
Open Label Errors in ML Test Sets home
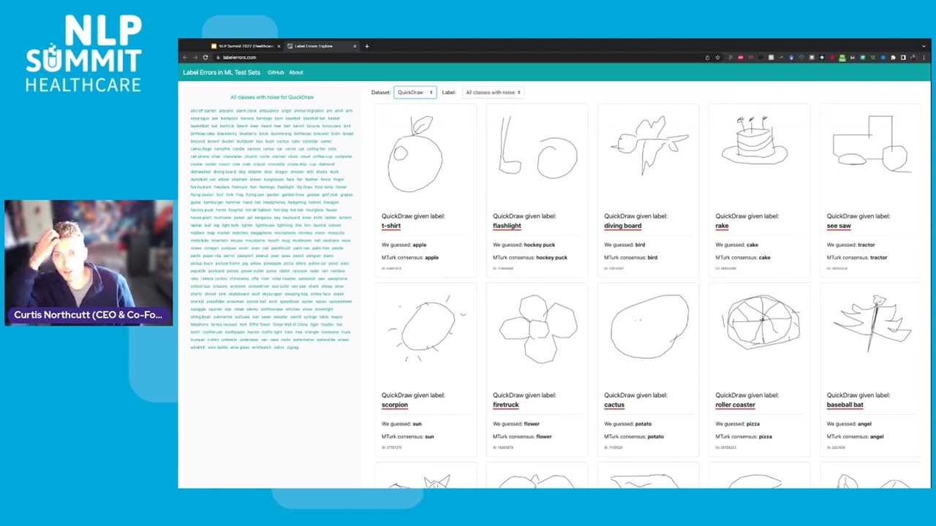(222, 72)
